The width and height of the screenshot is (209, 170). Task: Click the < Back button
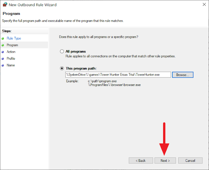141,161
